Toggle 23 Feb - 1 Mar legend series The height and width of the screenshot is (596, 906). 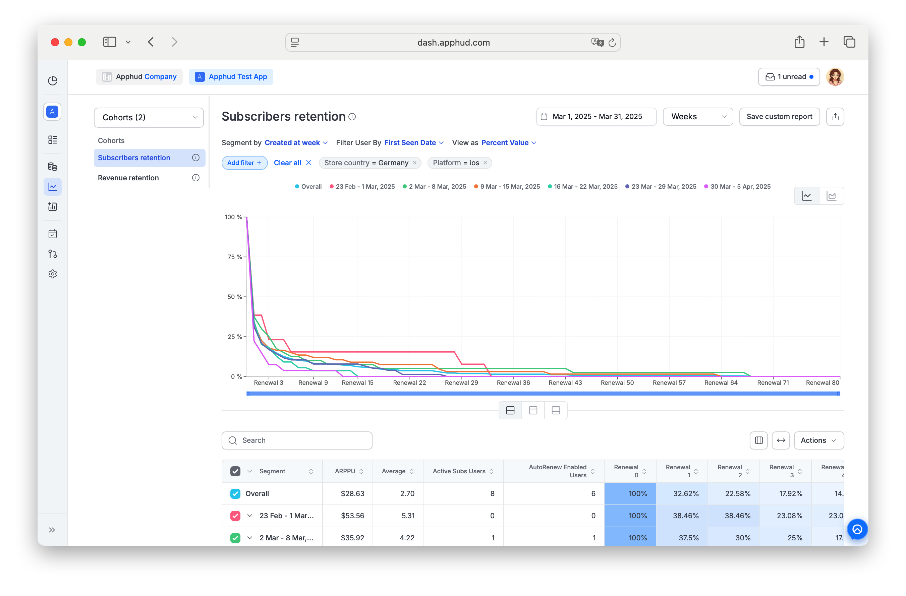(362, 186)
